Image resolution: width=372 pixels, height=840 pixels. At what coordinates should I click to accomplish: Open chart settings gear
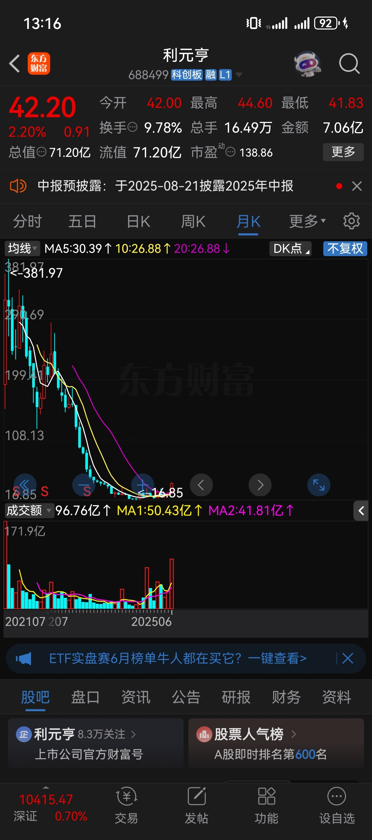point(351,221)
